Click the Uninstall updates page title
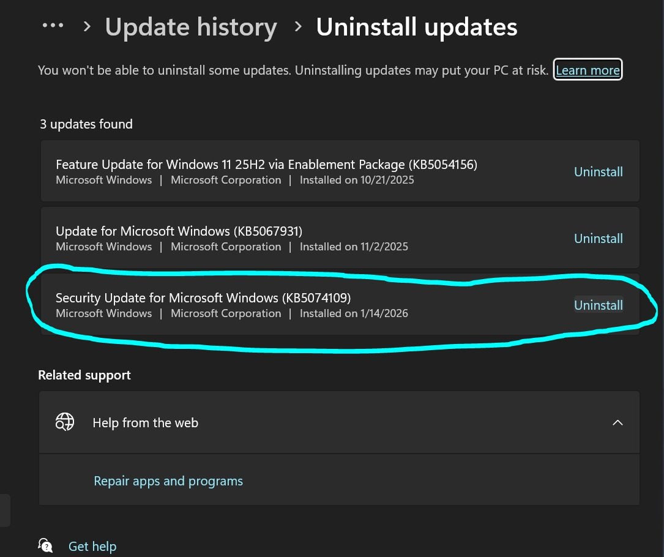Viewport: 664px width, 557px height. [x=417, y=26]
